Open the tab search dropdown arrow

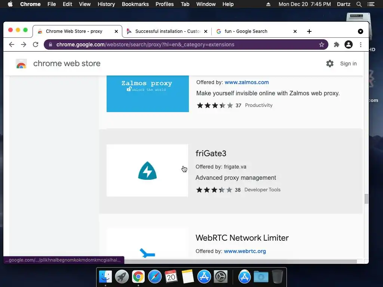(x=361, y=31)
